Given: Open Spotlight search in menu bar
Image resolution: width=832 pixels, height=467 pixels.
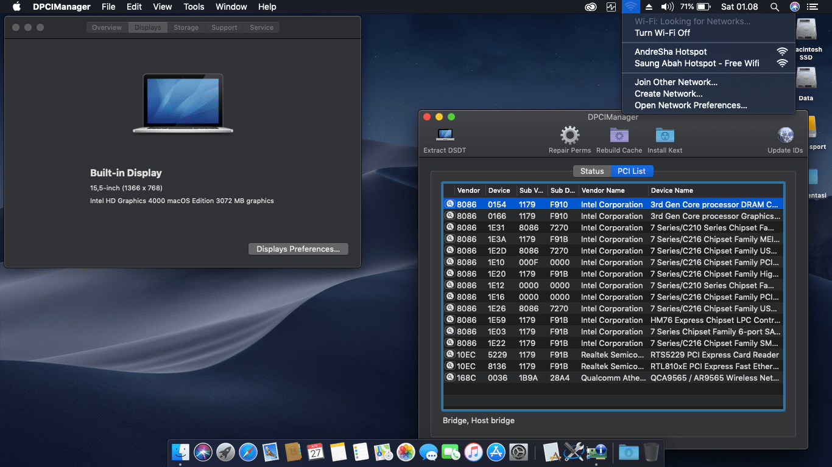Looking at the screenshot, I should [x=774, y=7].
